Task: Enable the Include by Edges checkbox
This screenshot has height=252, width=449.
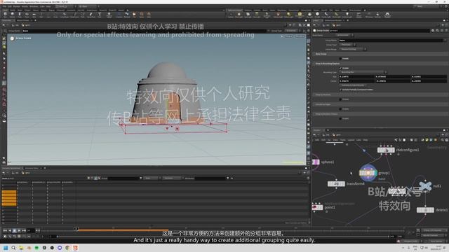Action: pos(340,109)
